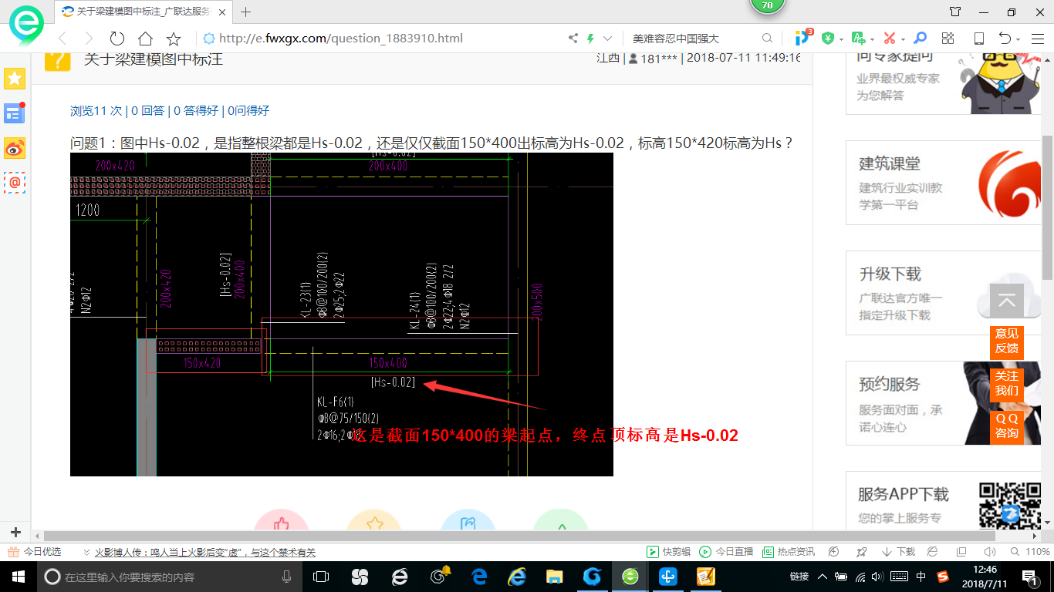Click the 0 答得好 link
The image size is (1054, 592).
[197, 110]
